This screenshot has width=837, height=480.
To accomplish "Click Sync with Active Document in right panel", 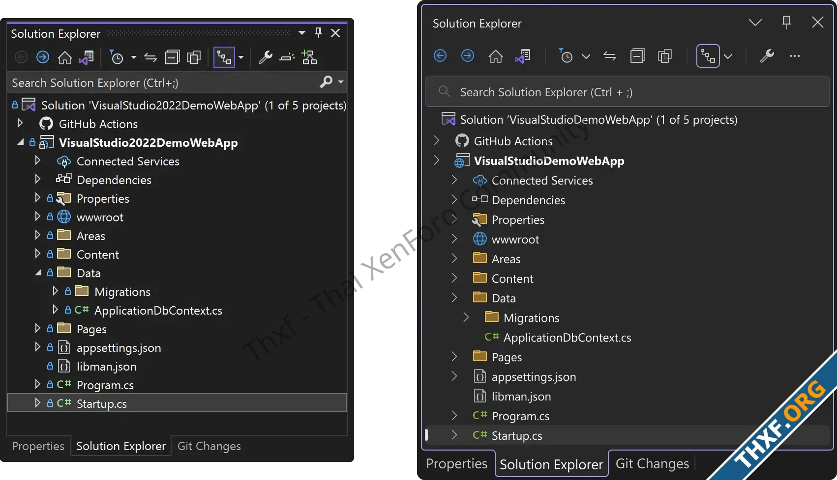I will pyautogui.click(x=610, y=56).
